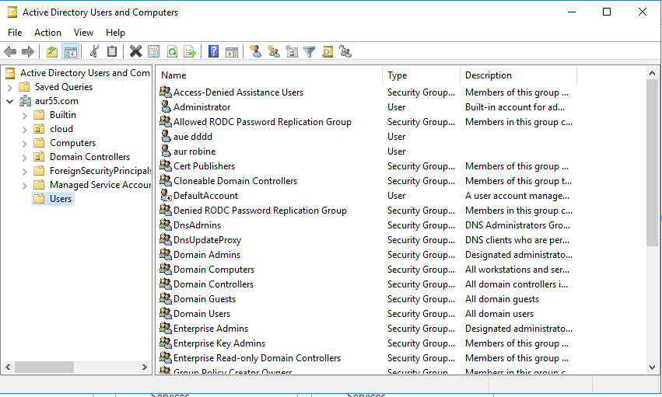
Task: Click the Administrator user icon
Action: [166, 106]
